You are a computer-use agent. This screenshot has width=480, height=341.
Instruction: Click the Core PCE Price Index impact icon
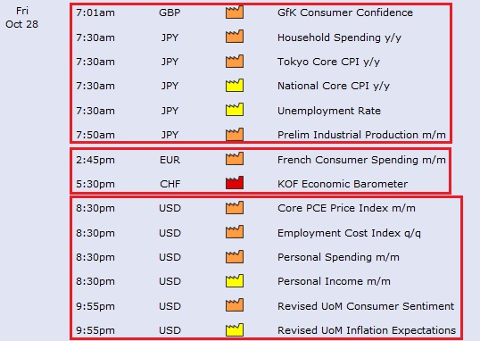point(235,208)
